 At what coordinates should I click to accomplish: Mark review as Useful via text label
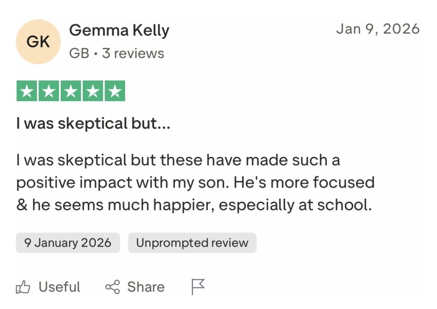pos(59,287)
